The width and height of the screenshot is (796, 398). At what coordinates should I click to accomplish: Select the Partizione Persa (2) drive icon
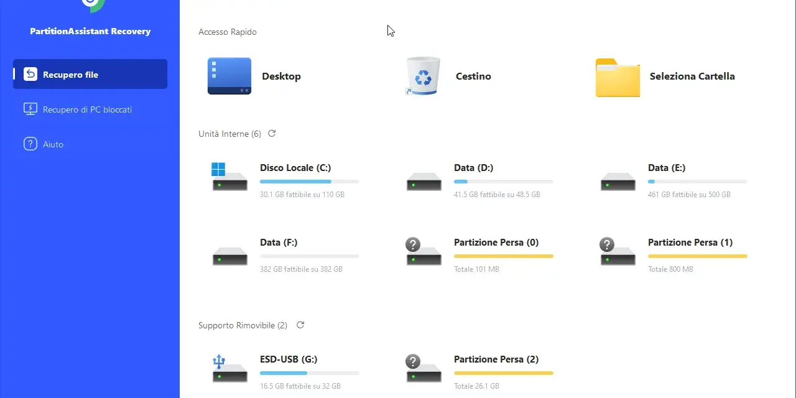coord(423,368)
